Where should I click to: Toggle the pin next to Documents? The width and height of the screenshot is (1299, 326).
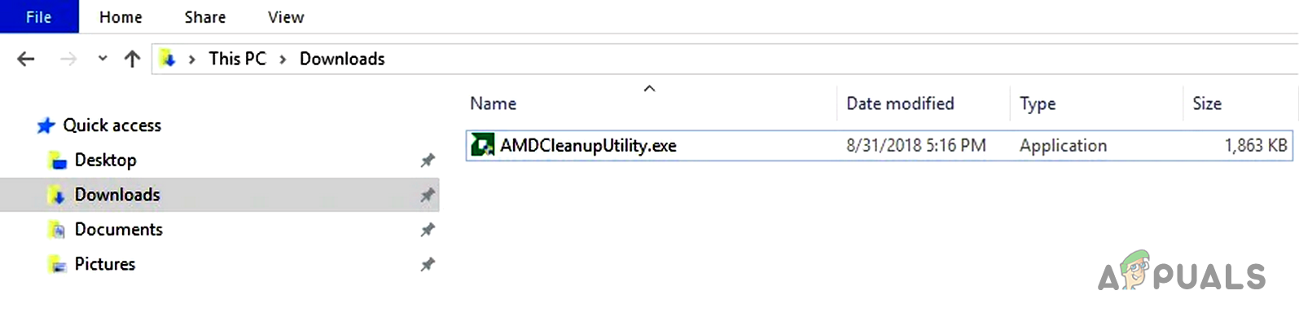(x=428, y=230)
